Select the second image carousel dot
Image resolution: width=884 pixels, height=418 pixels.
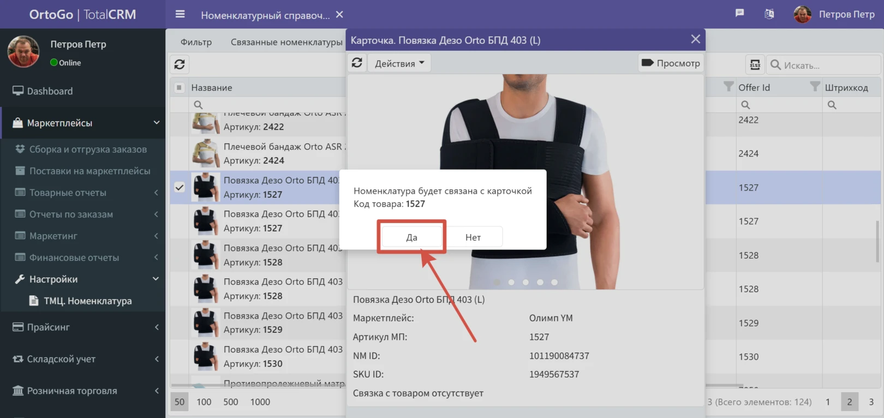[511, 282]
